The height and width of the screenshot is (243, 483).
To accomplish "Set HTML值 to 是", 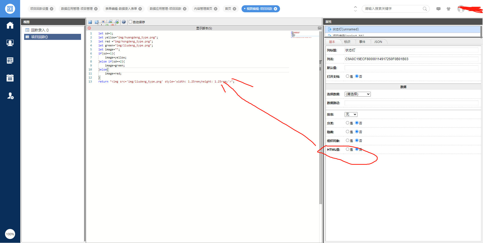I will [347, 149].
